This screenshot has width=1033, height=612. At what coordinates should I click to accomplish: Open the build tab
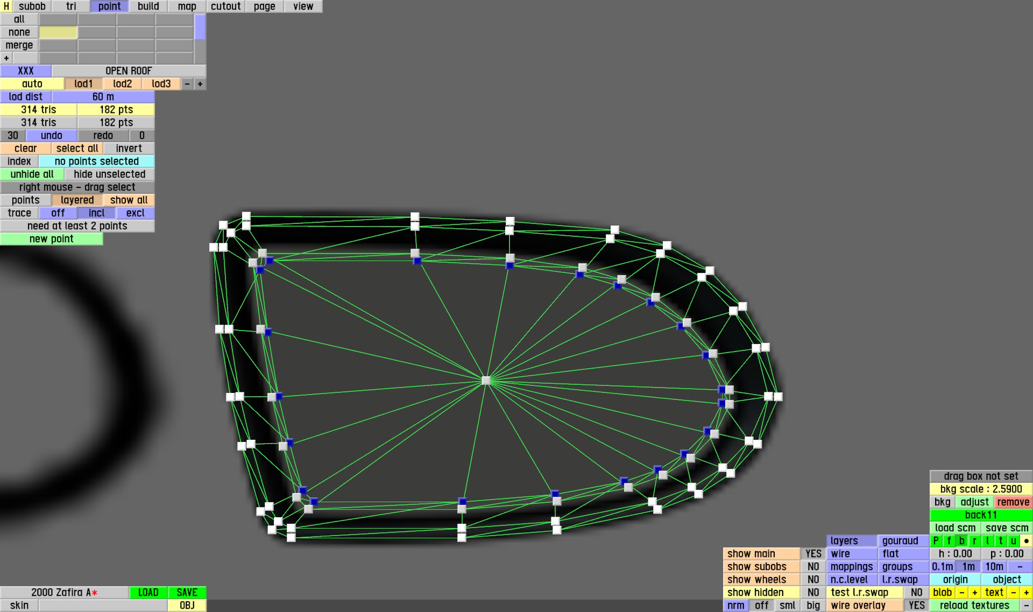click(x=148, y=6)
